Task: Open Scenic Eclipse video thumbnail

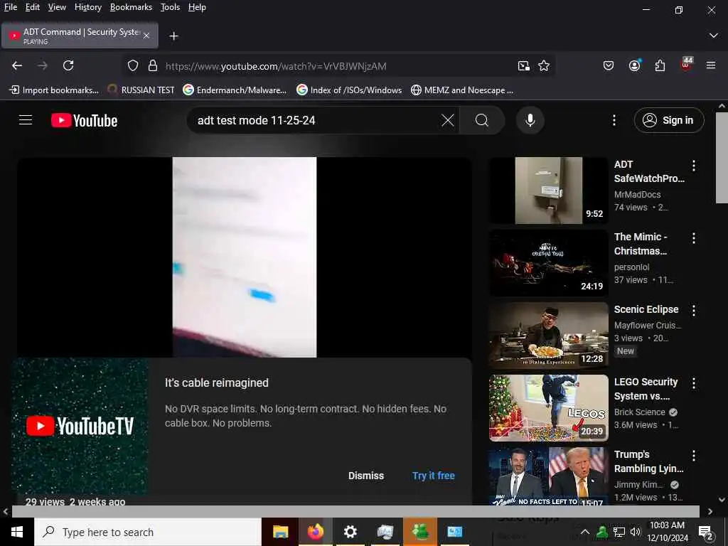Action: point(548,336)
